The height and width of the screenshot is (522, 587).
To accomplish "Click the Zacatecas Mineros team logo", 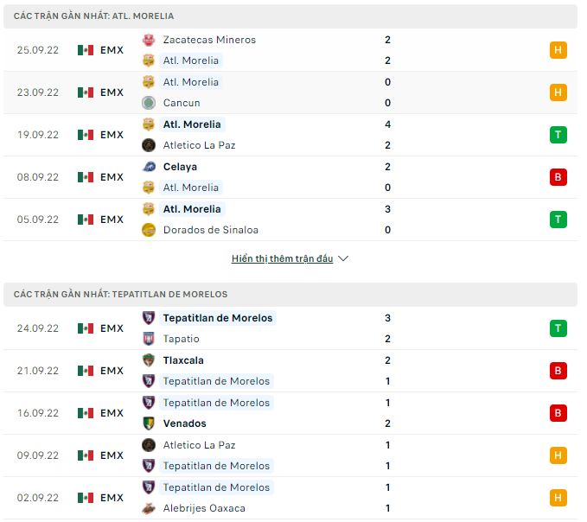I will coord(149,40).
